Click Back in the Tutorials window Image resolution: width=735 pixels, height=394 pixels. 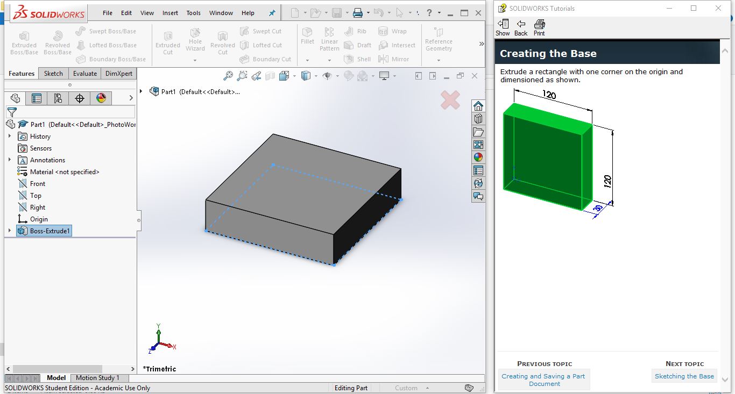pyautogui.click(x=521, y=27)
